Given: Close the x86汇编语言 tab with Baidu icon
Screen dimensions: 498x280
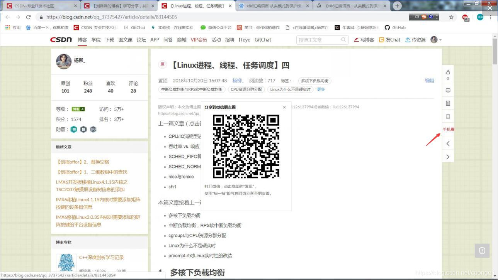Looking at the screenshot, I should [x=308, y=6].
